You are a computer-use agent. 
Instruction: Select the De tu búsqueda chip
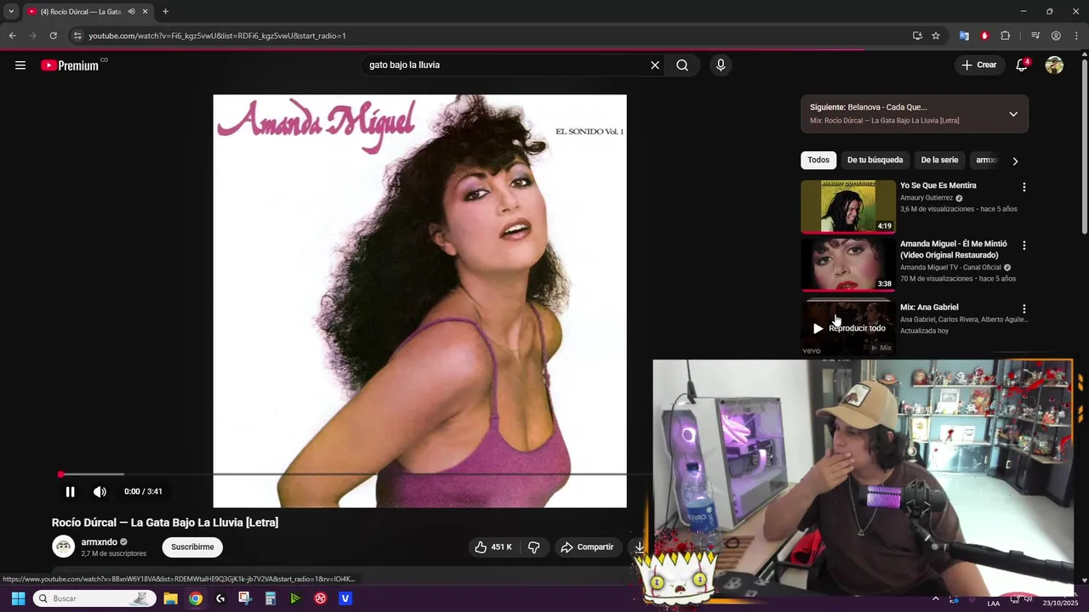875,160
